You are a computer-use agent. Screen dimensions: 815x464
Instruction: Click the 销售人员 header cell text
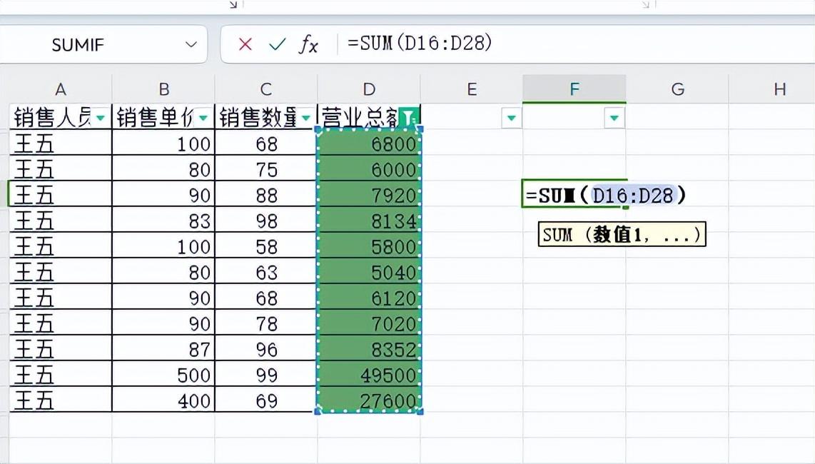(x=52, y=118)
